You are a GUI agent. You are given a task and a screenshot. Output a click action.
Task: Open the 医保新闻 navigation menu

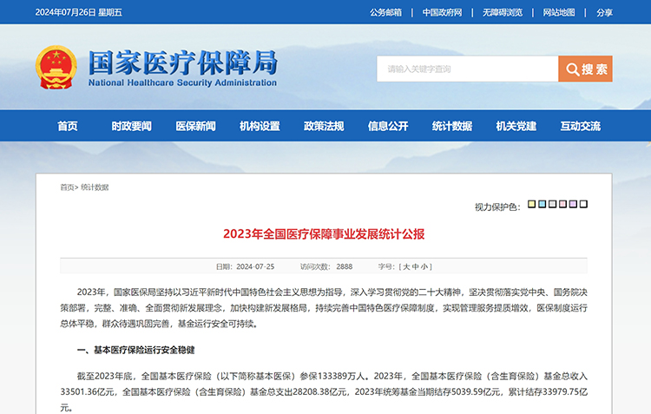coord(195,126)
